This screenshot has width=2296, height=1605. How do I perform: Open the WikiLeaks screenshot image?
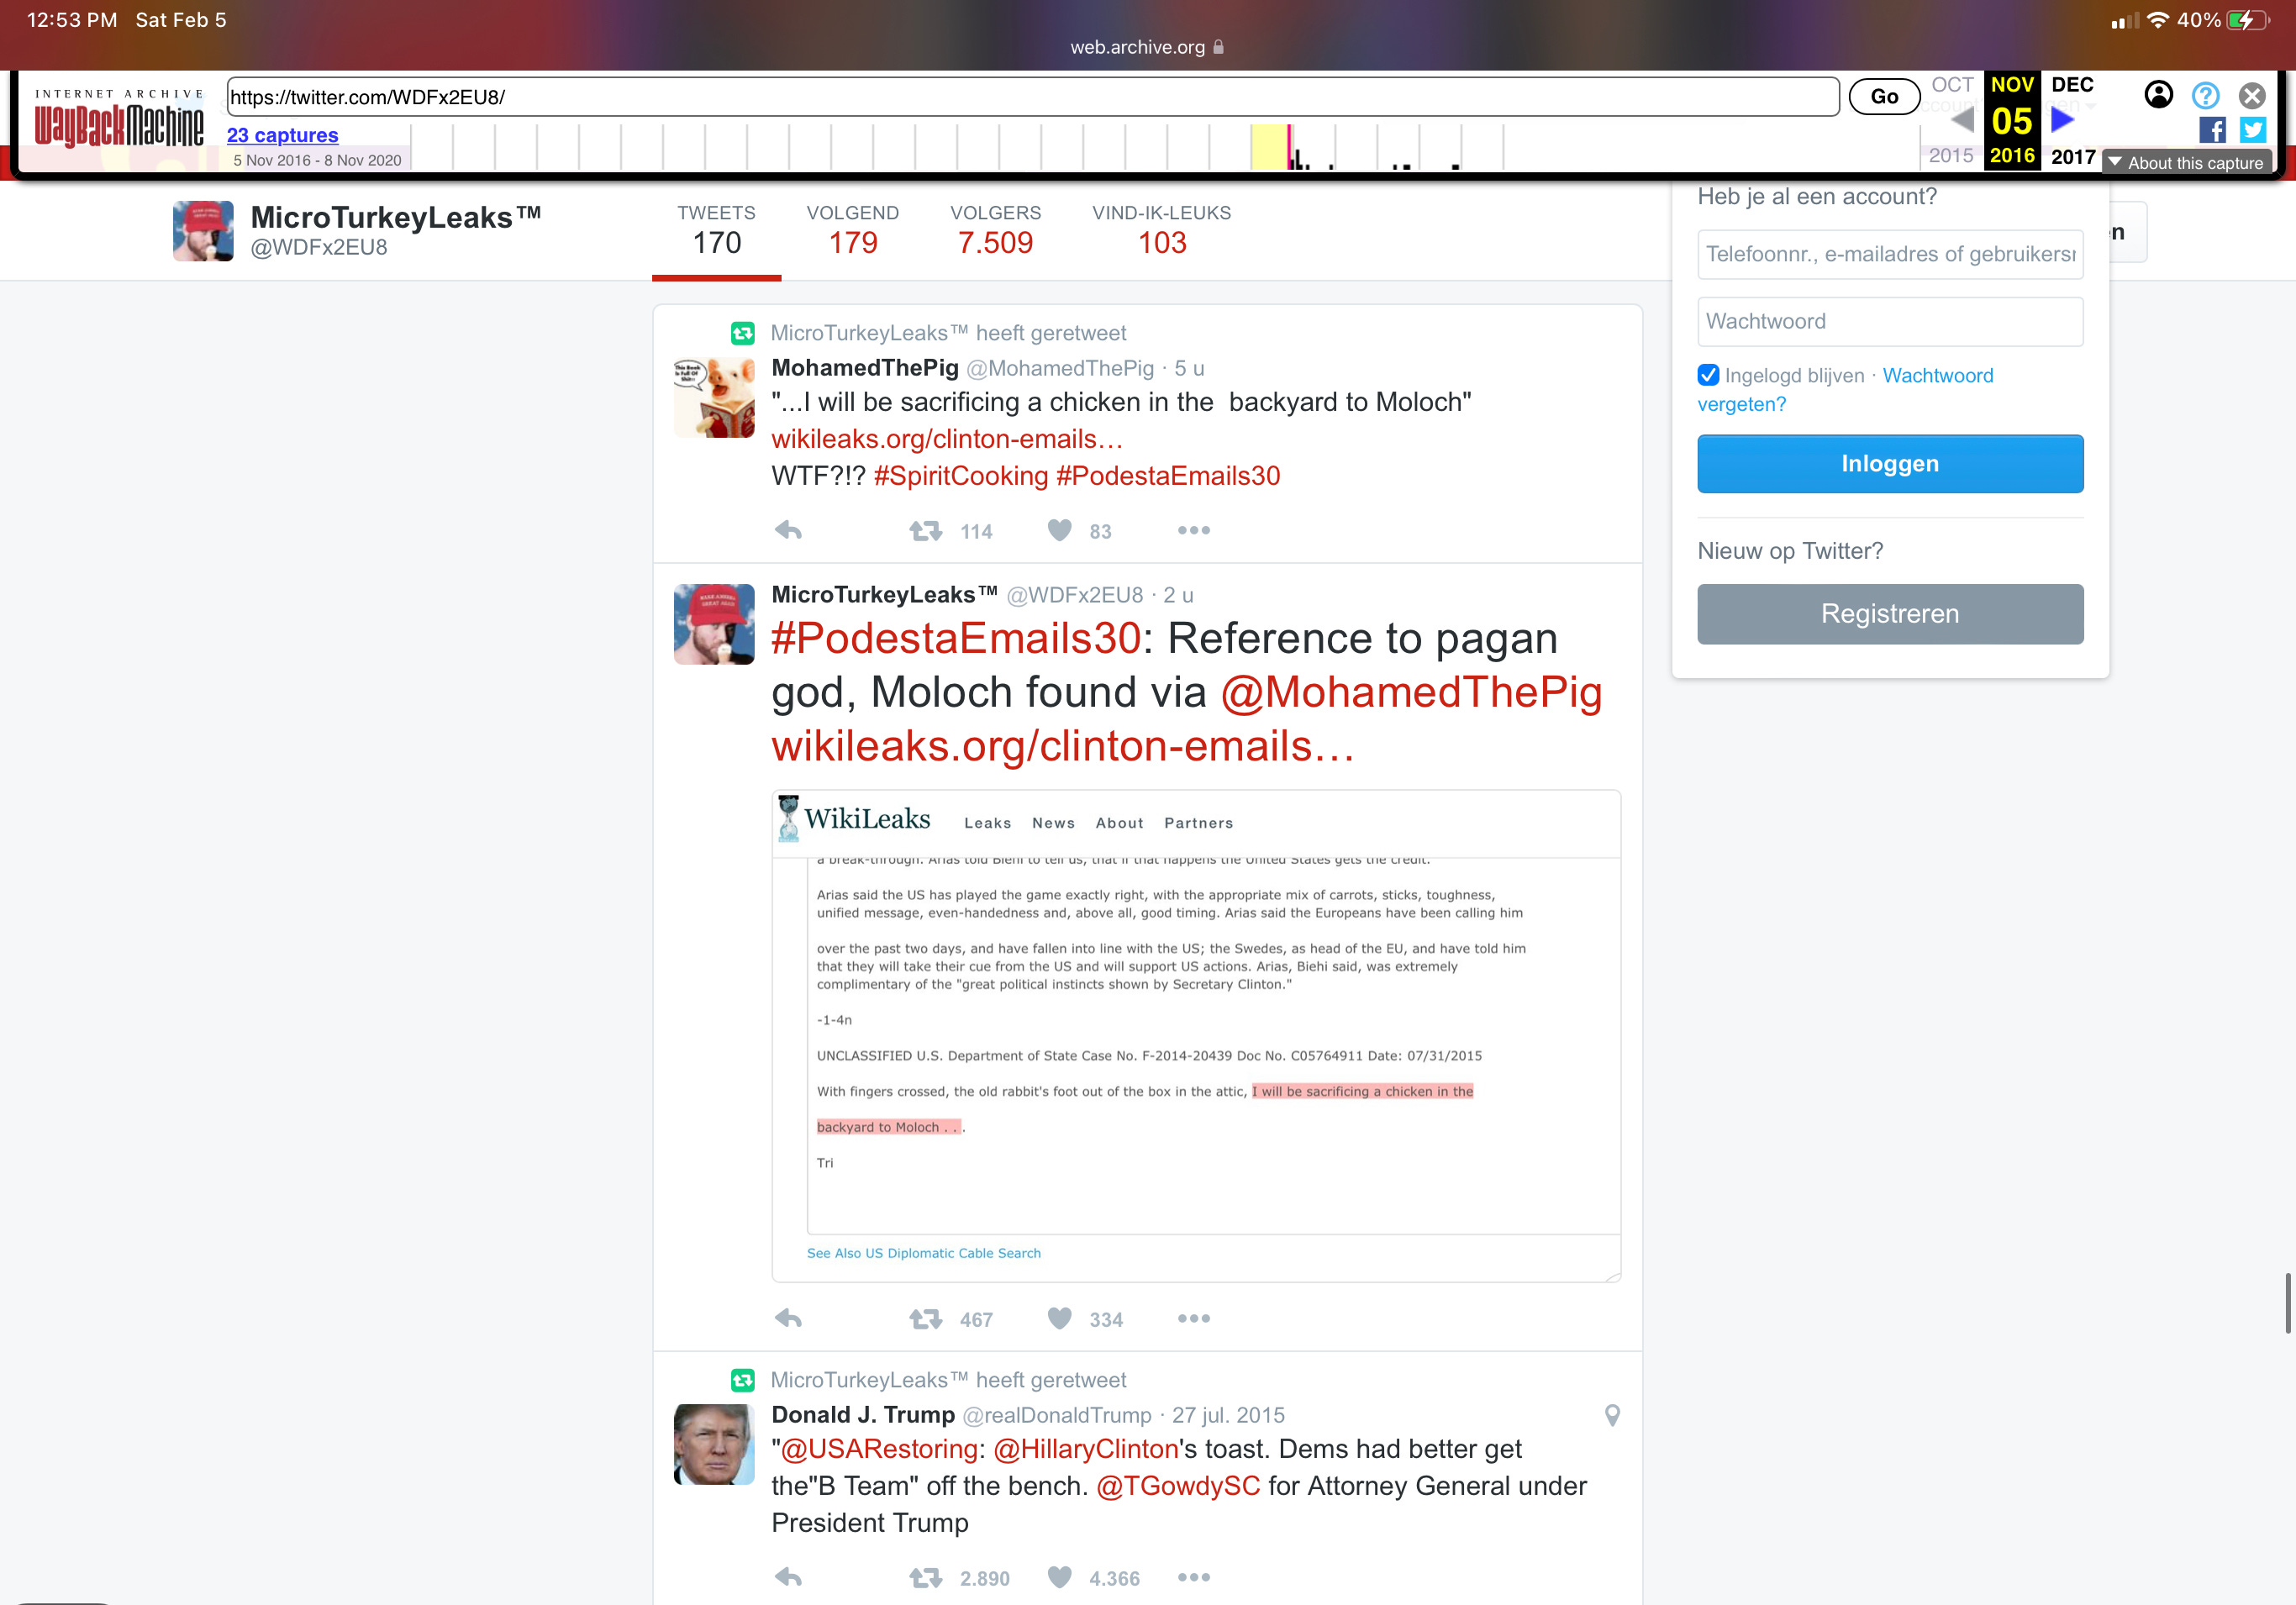[x=1196, y=1036]
